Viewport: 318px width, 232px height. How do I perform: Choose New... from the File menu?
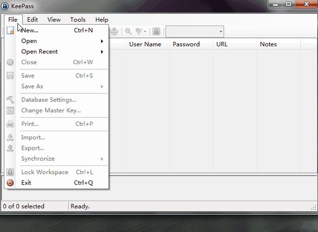pyautogui.click(x=30, y=30)
